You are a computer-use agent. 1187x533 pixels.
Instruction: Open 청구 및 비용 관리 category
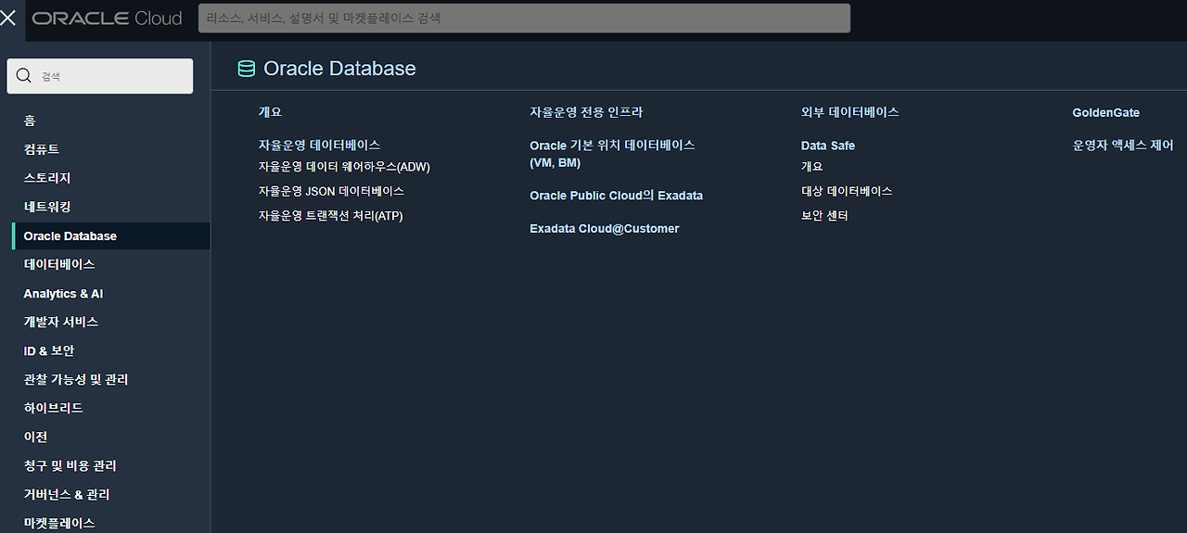coord(70,465)
